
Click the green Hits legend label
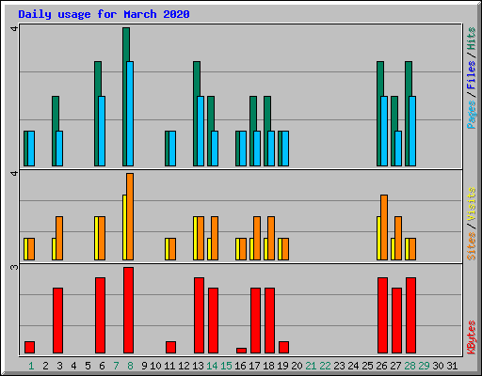(x=471, y=39)
